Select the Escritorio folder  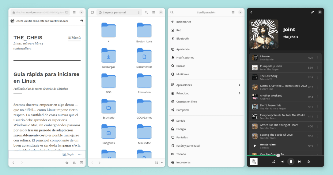(x=108, y=109)
